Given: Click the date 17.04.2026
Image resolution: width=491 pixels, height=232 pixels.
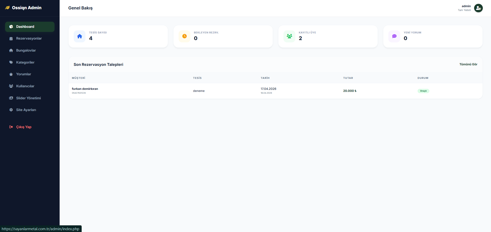Looking at the screenshot, I should 268,89.
